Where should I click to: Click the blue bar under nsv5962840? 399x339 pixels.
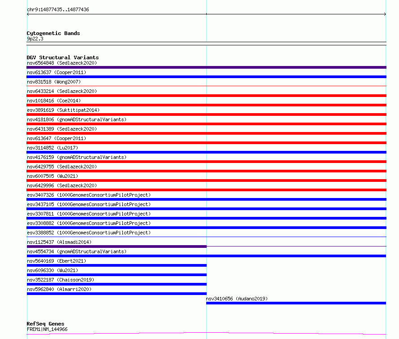[117, 294]
